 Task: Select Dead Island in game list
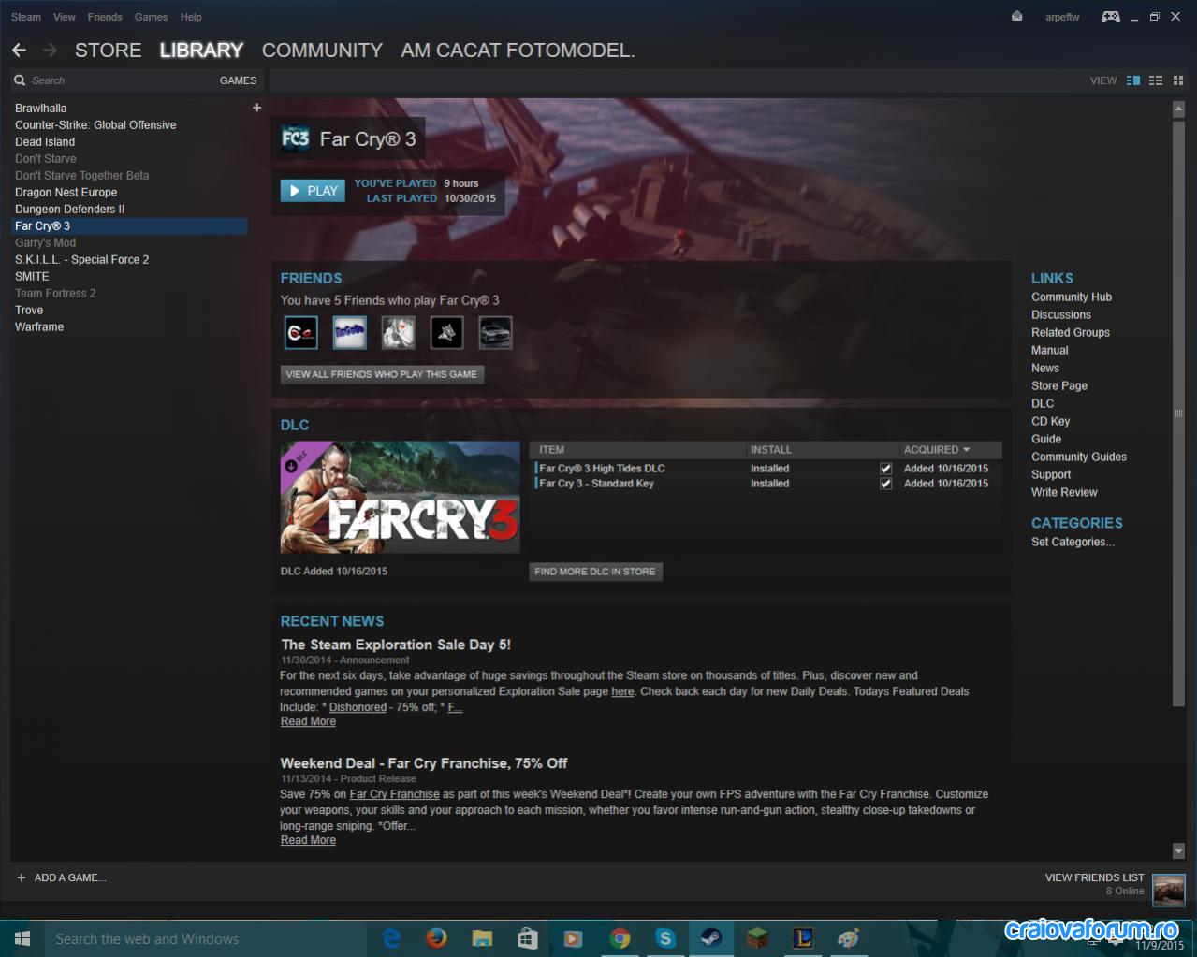129,142
